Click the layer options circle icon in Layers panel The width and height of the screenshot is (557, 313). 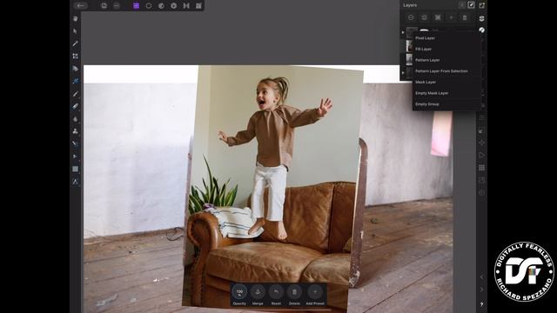coord(411,17)
